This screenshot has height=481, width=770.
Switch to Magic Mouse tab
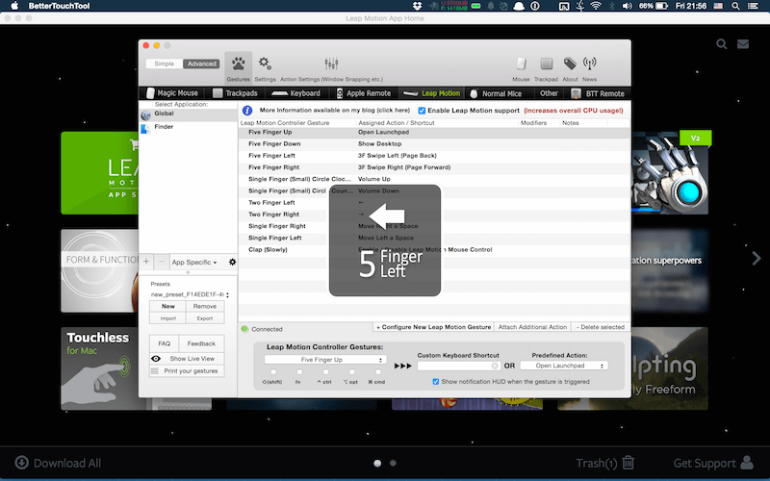click(172, 93)
